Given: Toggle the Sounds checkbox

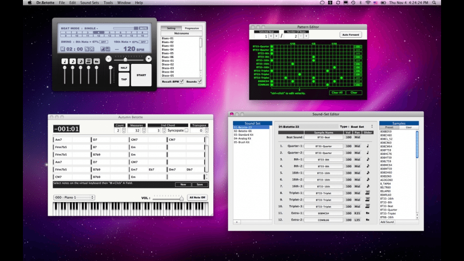Looking at the screenshot, I should click(201, 81).
